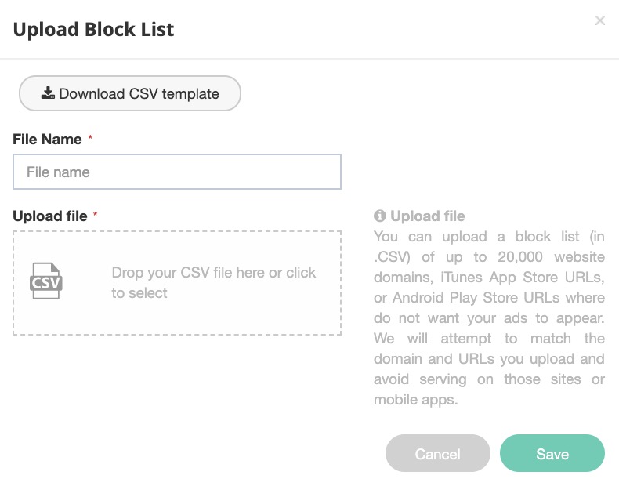Click the 'click to select' text in the drop zone
Viewport: 619px width, 497px height.
point(139,293)
